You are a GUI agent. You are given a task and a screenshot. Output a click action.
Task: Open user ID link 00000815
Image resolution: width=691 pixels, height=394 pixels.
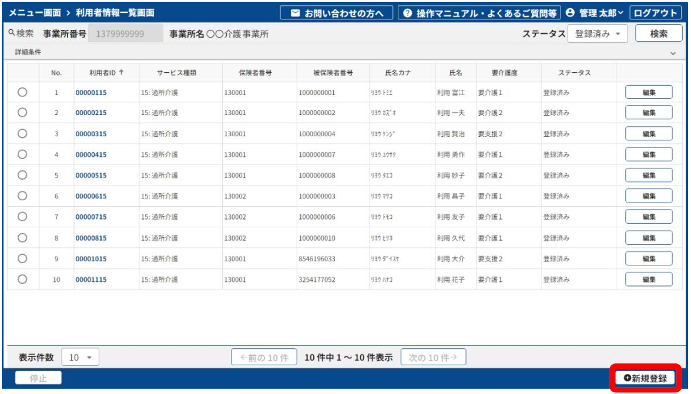(90, 238)
